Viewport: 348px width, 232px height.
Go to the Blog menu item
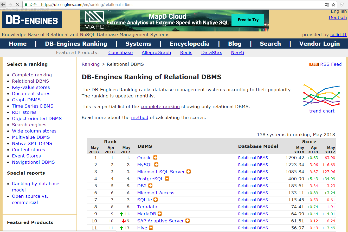tap(235, 44)
